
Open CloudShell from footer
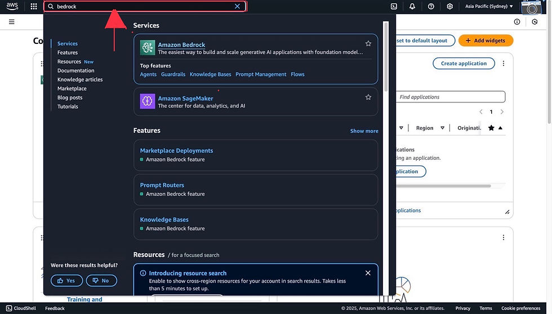pyautogui.click(x=21, y=308)
